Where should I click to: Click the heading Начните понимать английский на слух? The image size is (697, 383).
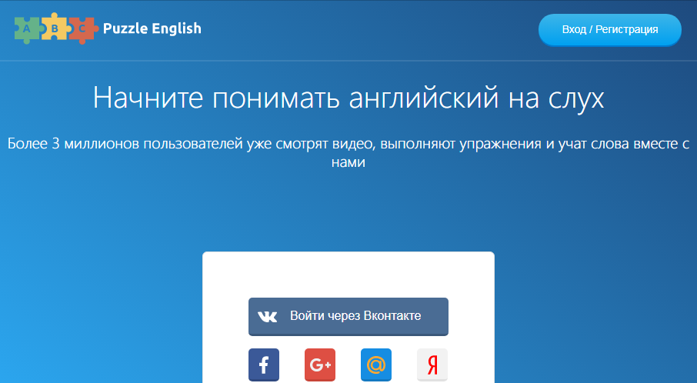348,98
